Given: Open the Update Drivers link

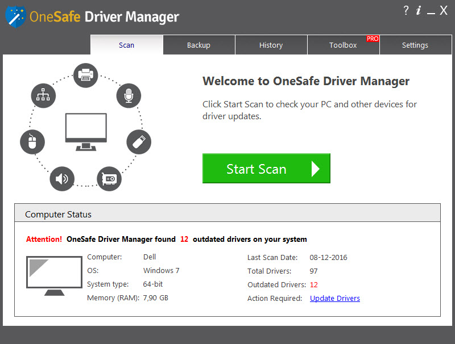Looking at the screenshot, I should click(334, 298).
